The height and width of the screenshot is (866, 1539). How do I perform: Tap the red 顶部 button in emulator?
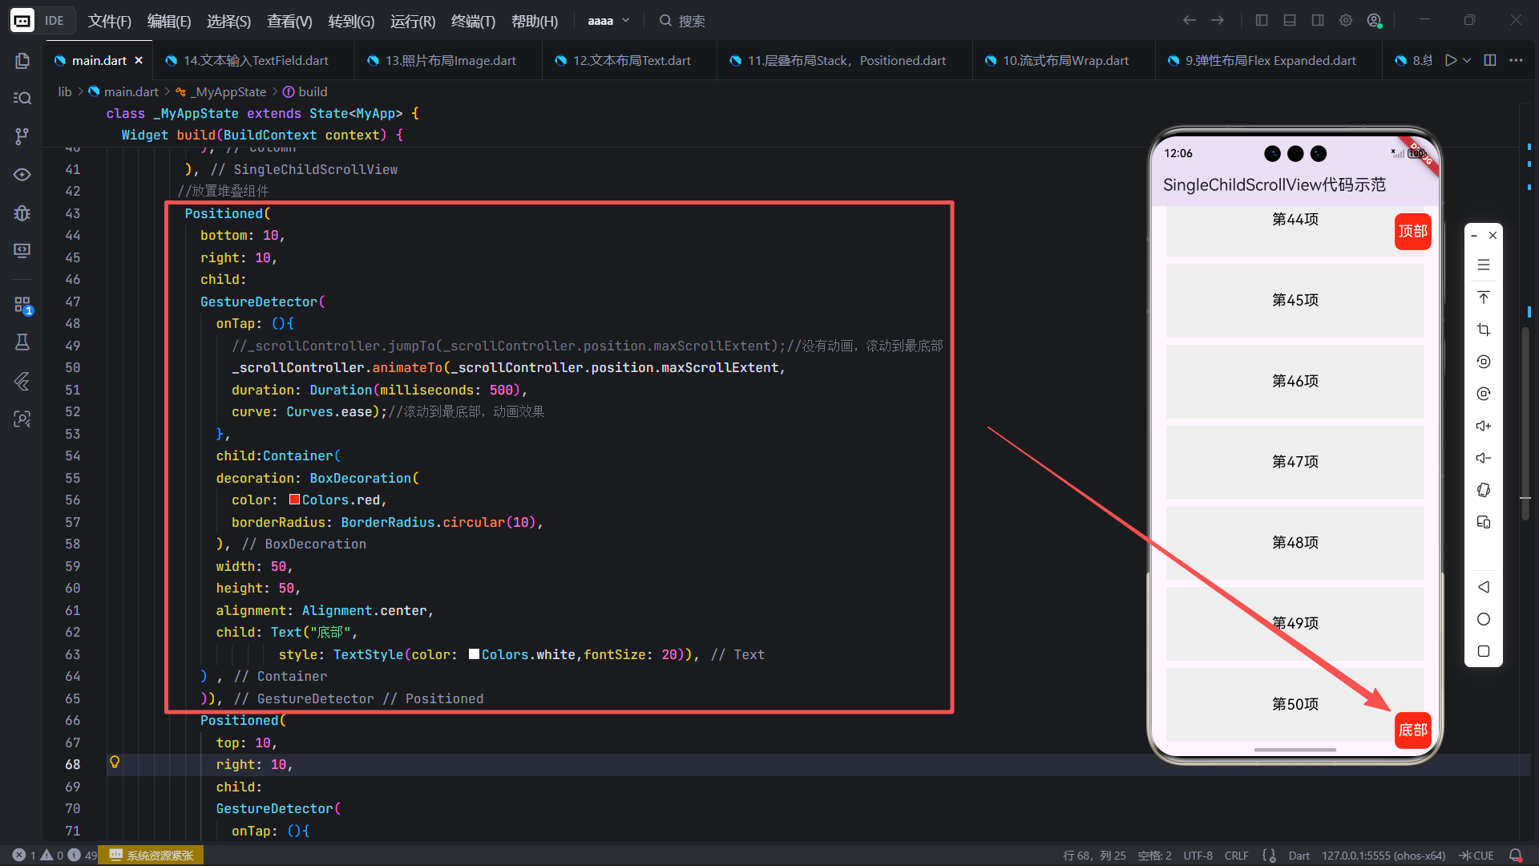[1412, 232]
